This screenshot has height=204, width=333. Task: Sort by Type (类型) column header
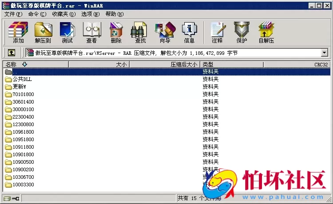[x=232, y=64]
